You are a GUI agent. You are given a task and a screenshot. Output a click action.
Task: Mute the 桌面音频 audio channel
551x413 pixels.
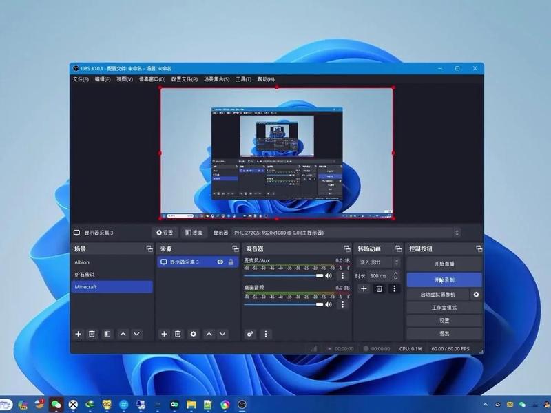[x=329, y=304]
